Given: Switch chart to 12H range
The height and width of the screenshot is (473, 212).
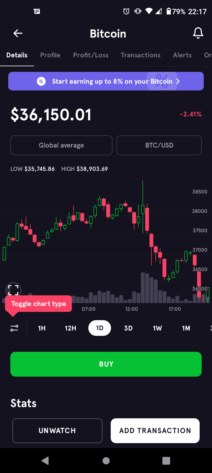Looking at the screenshot, I should [x=70, y=328].
